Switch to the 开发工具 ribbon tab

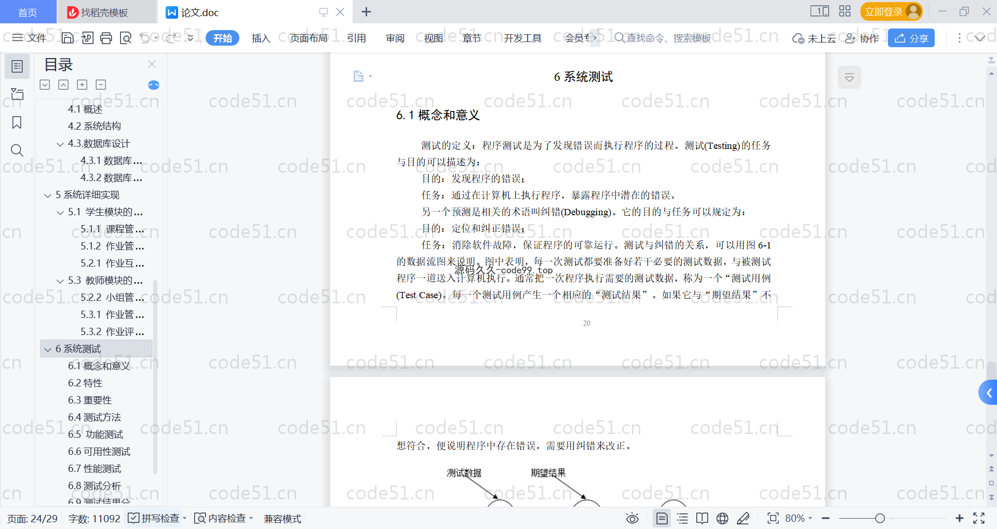(522, 38)
